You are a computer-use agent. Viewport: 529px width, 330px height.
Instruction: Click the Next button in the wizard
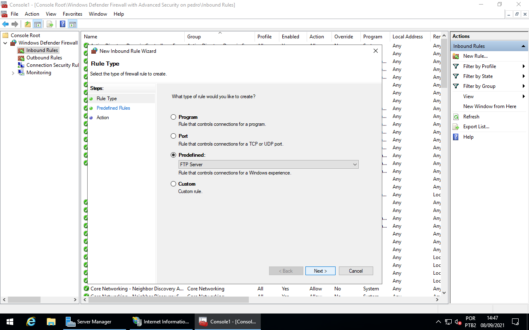(x=320, y=271)
